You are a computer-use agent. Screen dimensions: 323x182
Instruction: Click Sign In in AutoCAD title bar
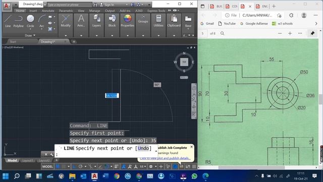[109, 5]
